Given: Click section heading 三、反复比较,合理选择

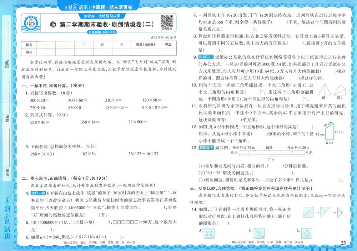Looking at the screenshot, I should (x=251, y=189).
